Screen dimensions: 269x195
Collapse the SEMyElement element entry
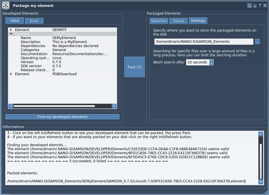tap(11, 34)
